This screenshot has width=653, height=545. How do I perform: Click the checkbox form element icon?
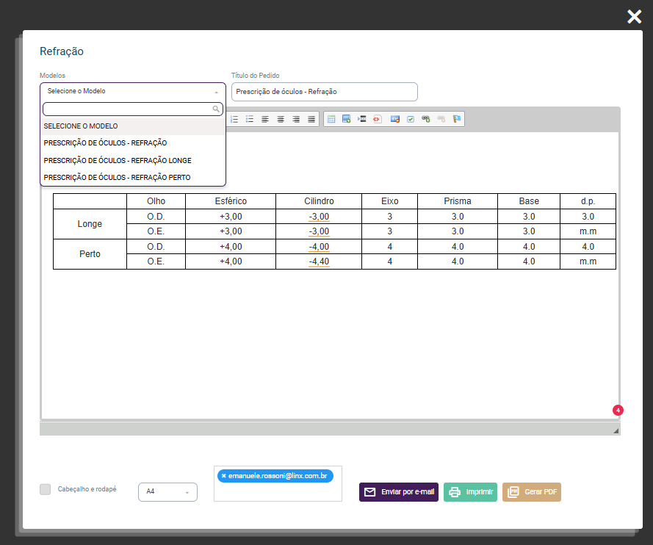pyautogui.click(x=411, y=119)
